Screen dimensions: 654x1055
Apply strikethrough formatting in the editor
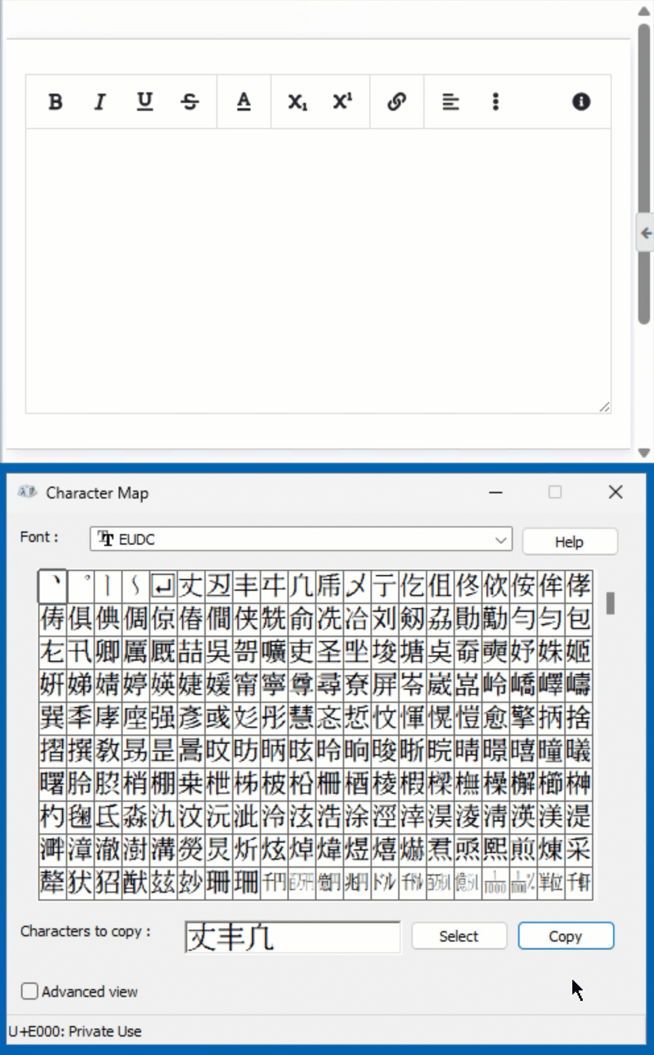click(189, 102)
